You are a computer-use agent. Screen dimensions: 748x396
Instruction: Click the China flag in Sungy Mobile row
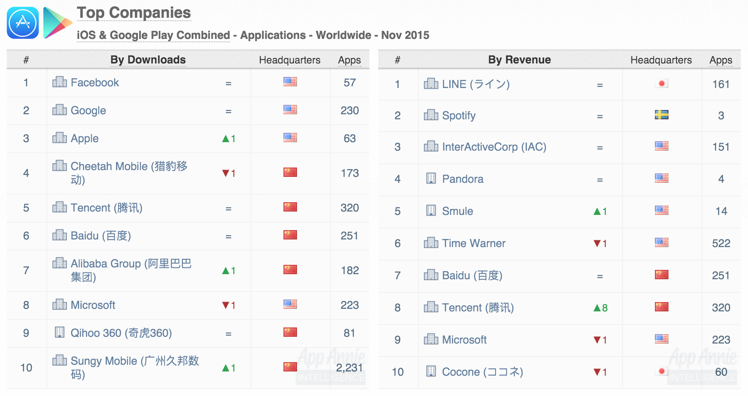coord(290,367)
